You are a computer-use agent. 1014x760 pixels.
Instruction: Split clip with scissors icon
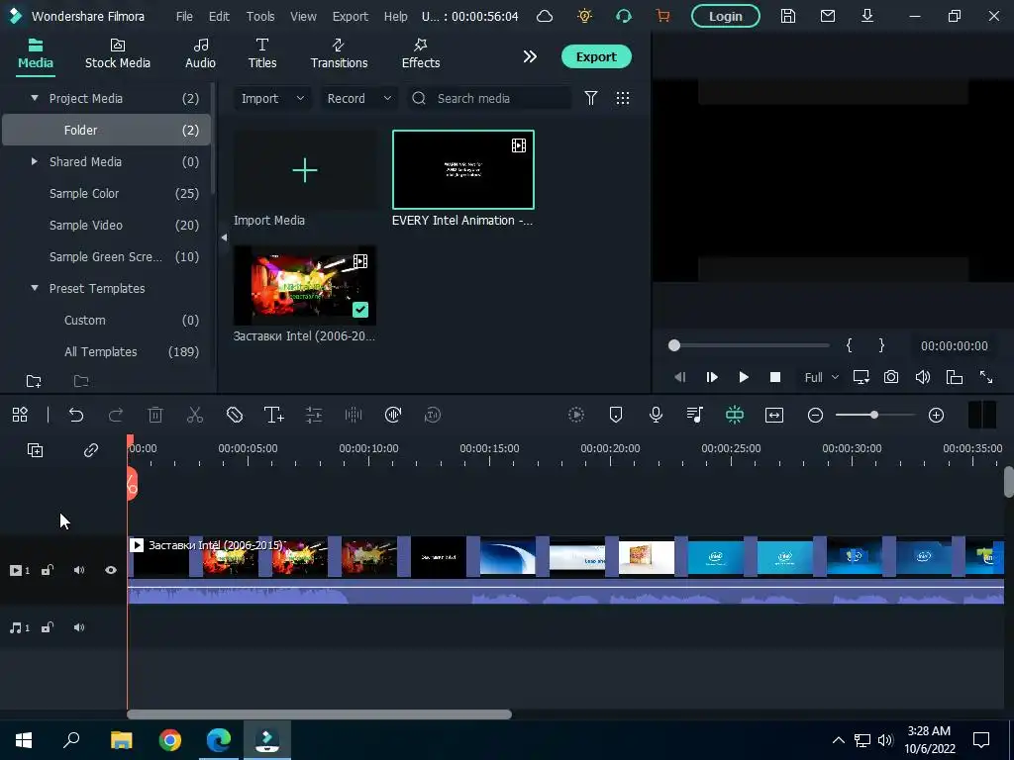pos(195,415)
